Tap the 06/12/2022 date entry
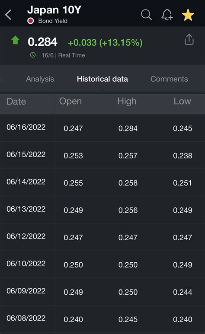 point(26,236)
